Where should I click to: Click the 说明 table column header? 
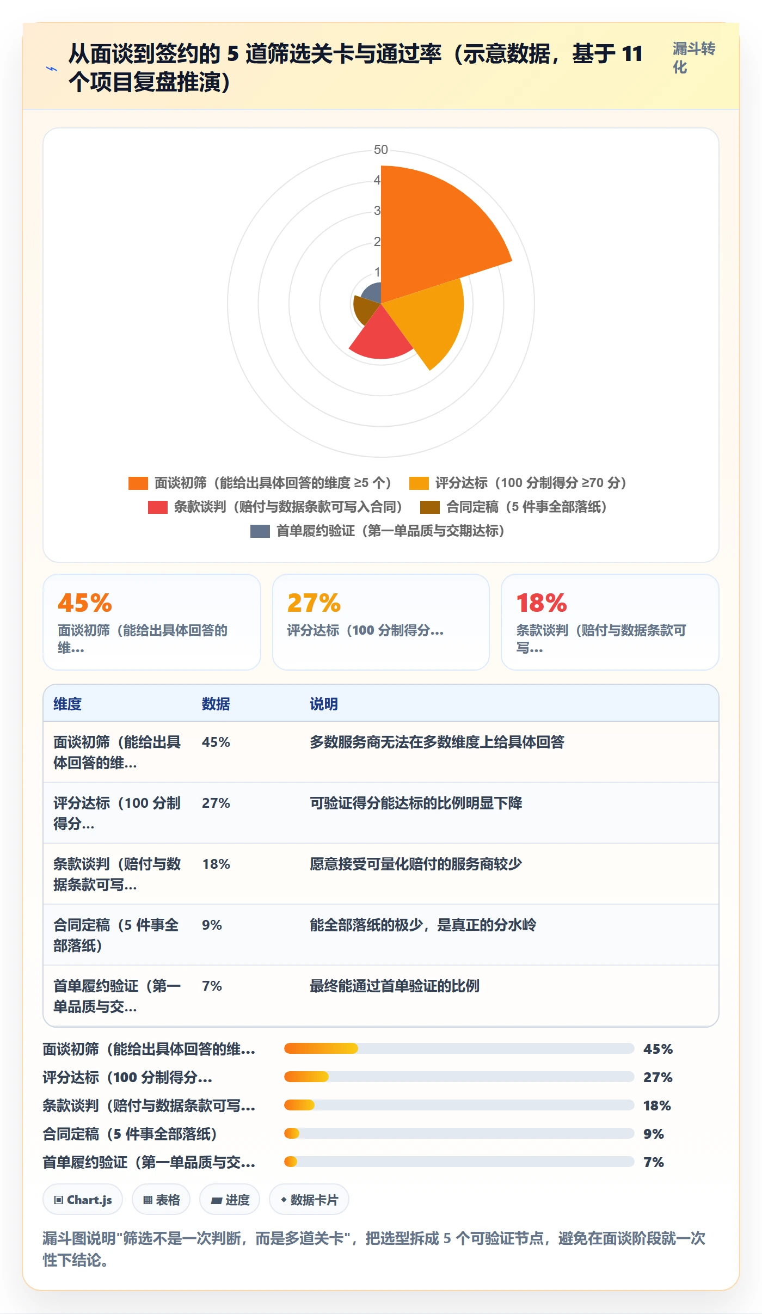(x=324, y=704)
